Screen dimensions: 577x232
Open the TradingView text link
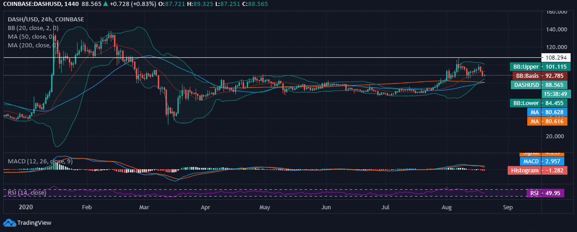pyautogui.click(x=34, y=223)
